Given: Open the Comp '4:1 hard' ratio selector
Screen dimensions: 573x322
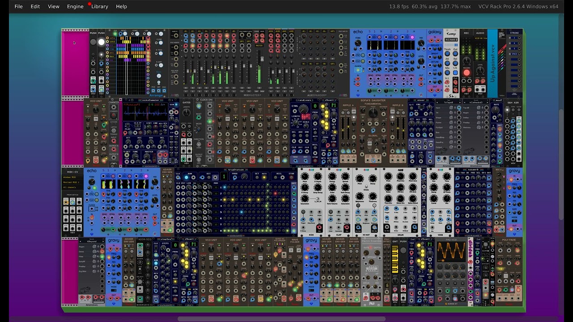Looking at the screenshot, I should (x=451, y=40).
